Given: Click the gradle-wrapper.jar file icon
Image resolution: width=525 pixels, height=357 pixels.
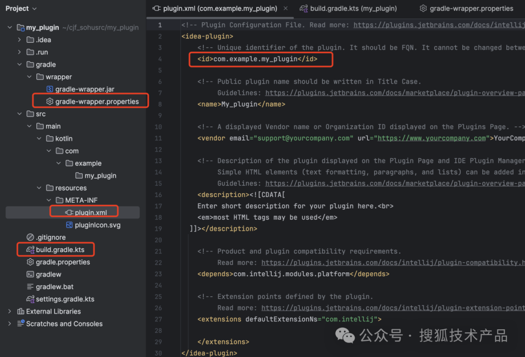Looking at the screenshot, I should coord(50,89).
